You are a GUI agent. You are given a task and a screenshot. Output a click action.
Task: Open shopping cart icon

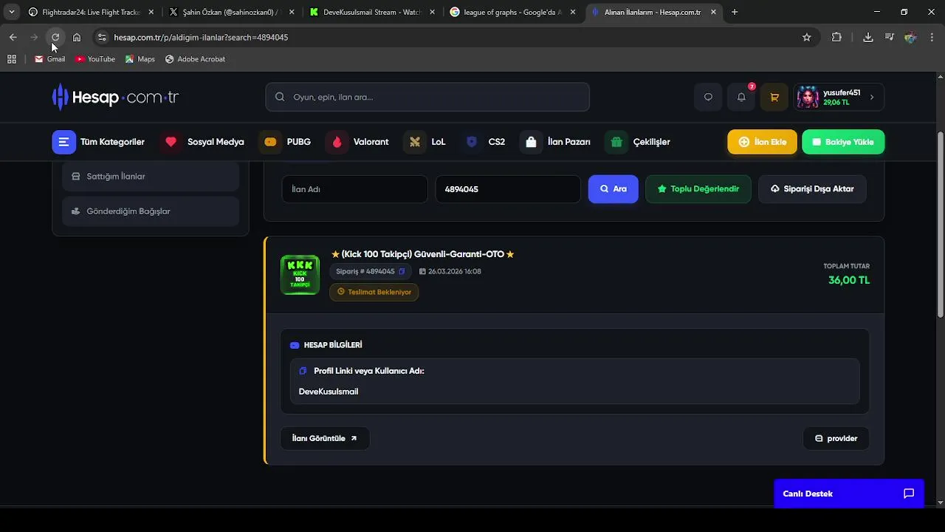(774, 97)
